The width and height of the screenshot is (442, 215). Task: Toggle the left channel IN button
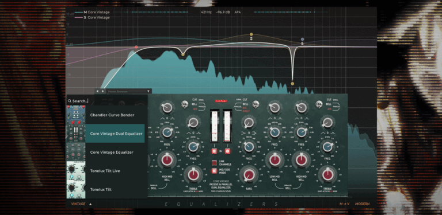point(214,151)
